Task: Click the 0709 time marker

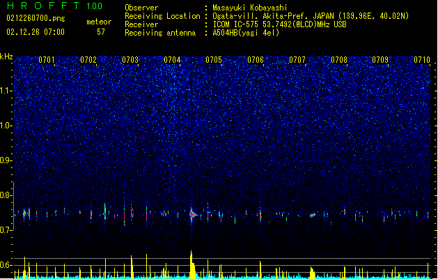Action: point(380,60)
